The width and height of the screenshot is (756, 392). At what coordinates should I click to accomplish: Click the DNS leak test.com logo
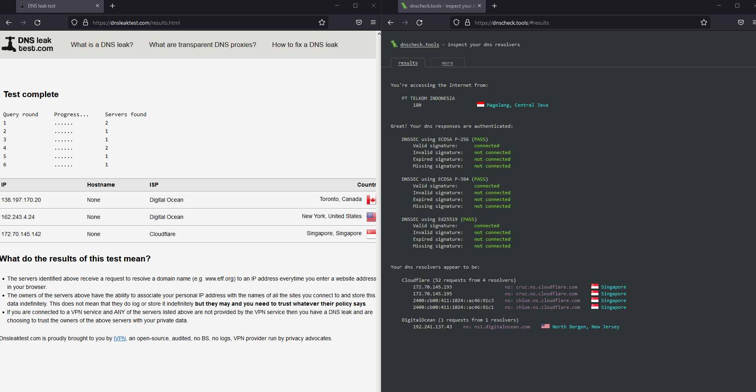[x=27, y=44]
